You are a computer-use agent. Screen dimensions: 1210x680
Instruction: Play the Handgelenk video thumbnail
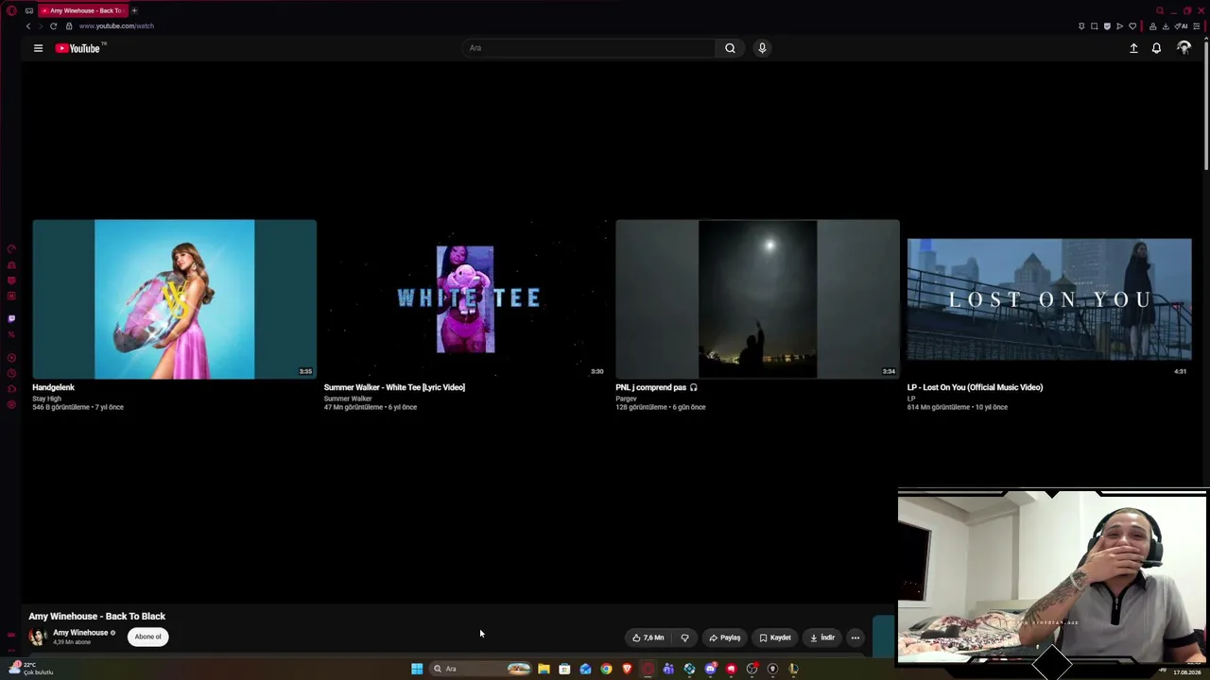pos(175,299)
